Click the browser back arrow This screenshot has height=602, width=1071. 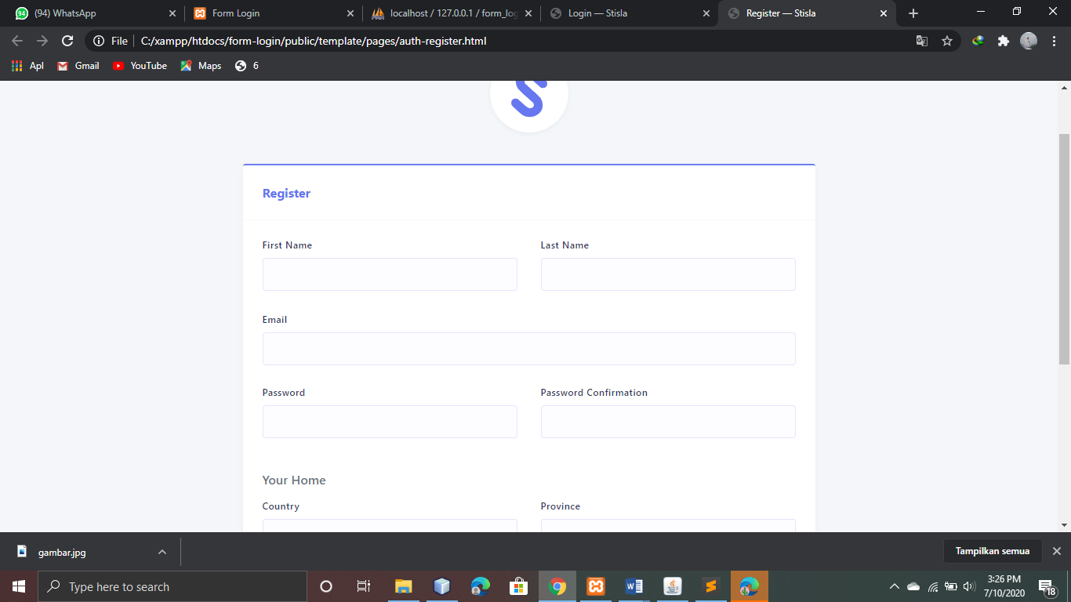point(17,41)
